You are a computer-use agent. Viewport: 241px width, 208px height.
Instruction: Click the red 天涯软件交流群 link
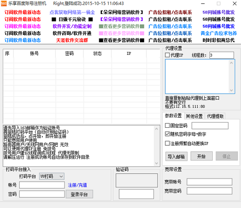coord(72,40)
